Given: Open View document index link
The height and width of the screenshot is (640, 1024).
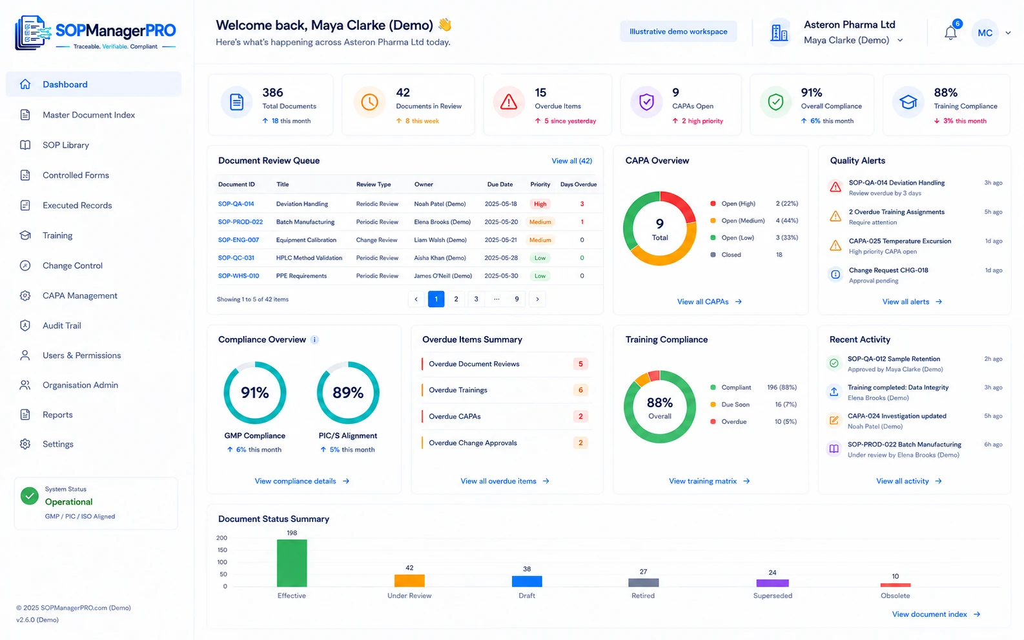Looking at the screenshot, I should click(936, 614).
